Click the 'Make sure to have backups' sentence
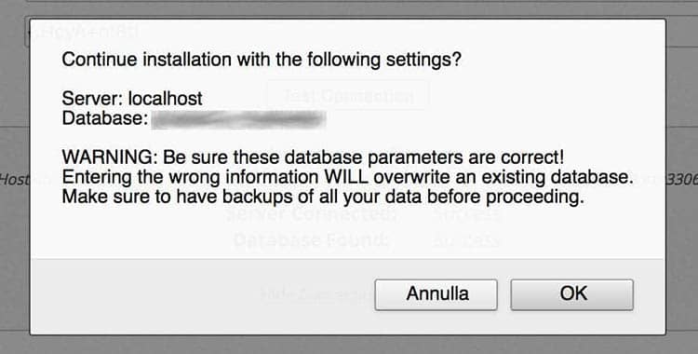This screenshot has height=354, width=698. 323,197
